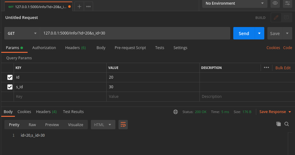Expand the No Environment dropdown

pyautogui.click(x=235, y=3)
